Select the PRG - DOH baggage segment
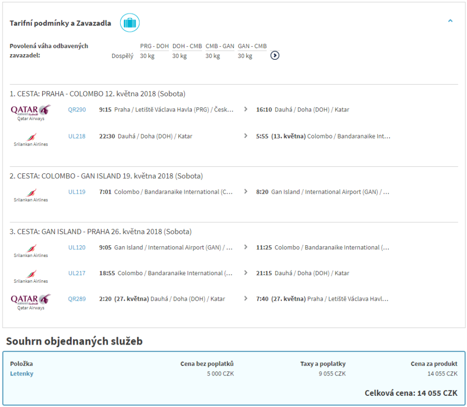The height and width of the screenshot is (407, 467). tap(154, 46)
